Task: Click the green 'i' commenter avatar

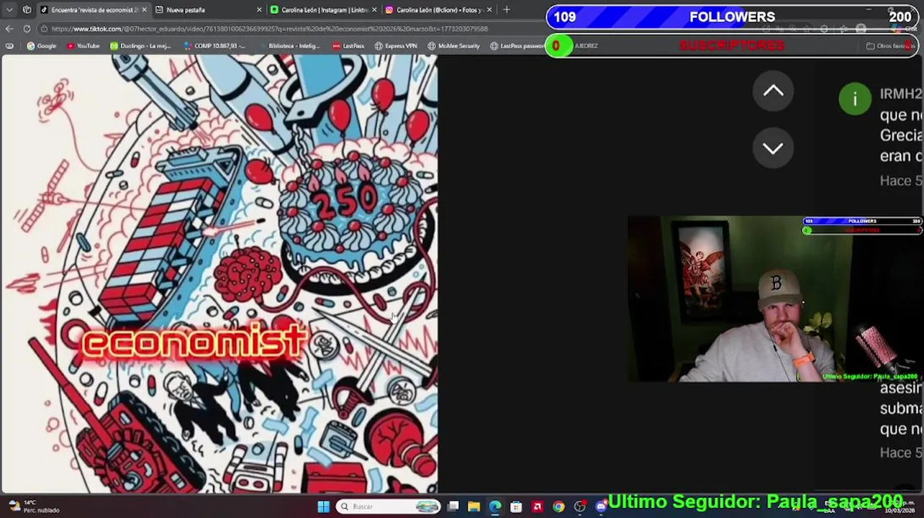Action: [x=855, y=99]
